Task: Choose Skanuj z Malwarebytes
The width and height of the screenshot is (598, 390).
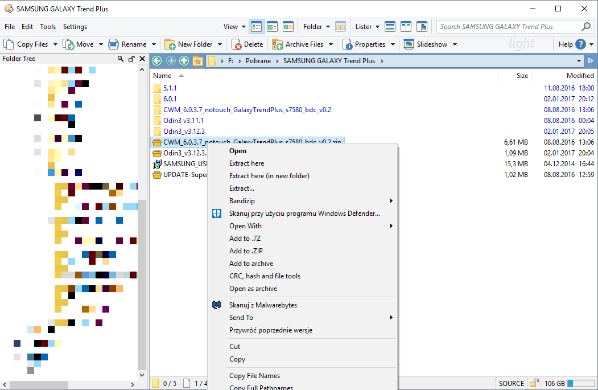Action: pyautogui.click(x=303, y=305)
